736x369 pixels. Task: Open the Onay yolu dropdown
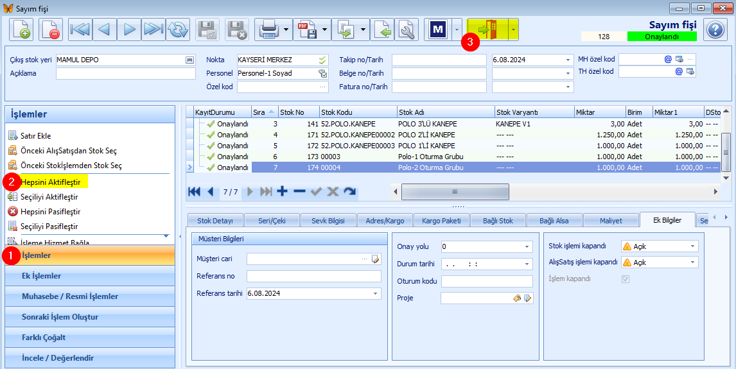527,246
